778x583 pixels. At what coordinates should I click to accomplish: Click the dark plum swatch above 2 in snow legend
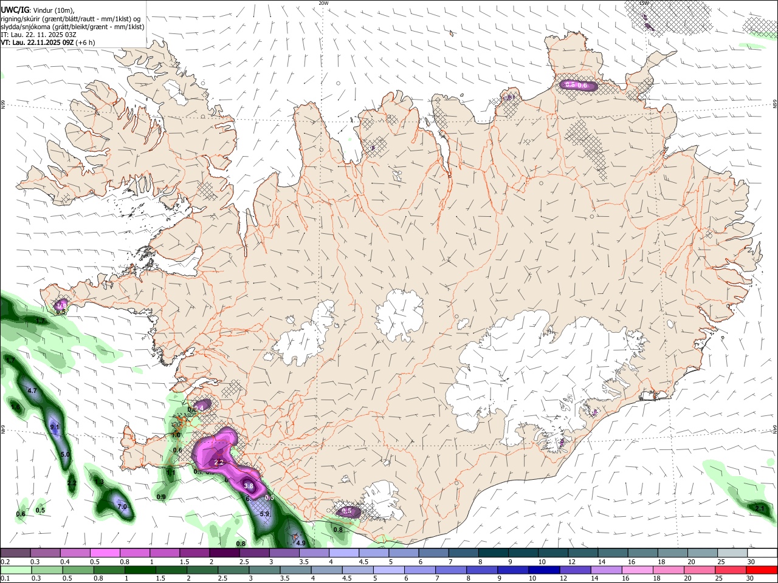pyautogui.click(x=224, y=553)
